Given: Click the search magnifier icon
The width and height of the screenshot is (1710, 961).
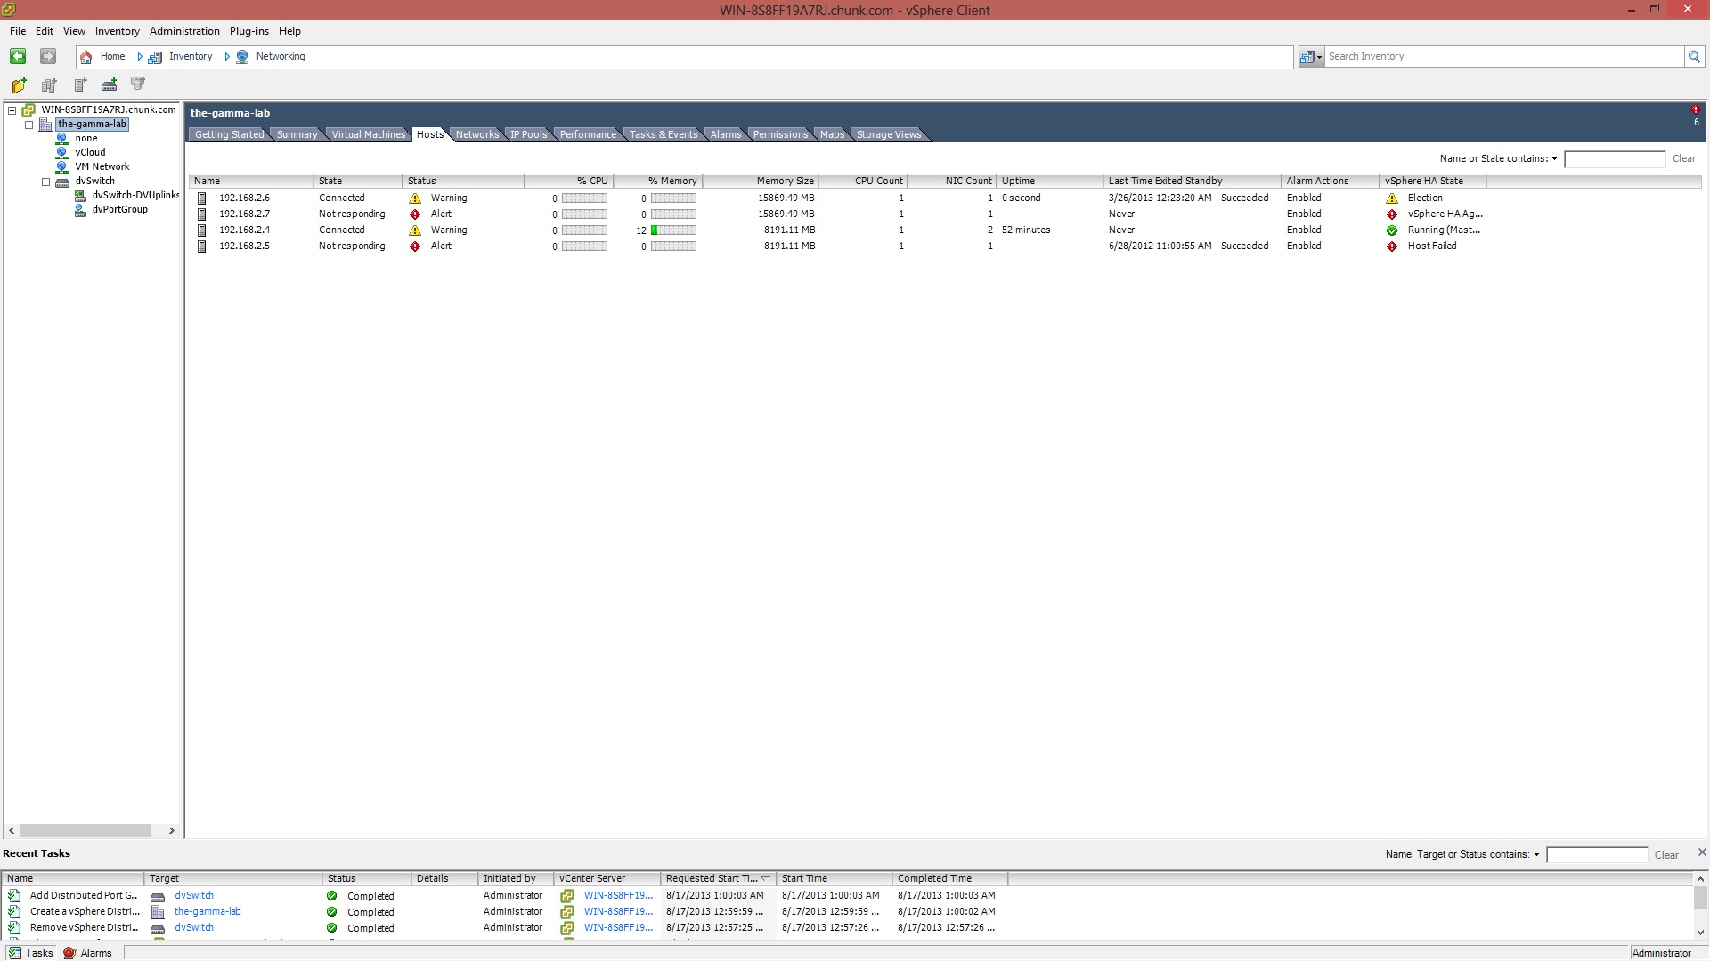Looking at the screenshot, I should pyautogui.click(x=1694, y=57).
